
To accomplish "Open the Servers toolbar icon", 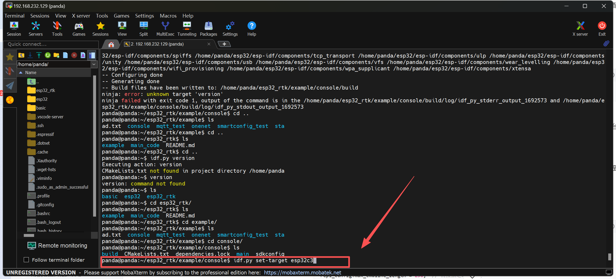I will pos(35,29).
